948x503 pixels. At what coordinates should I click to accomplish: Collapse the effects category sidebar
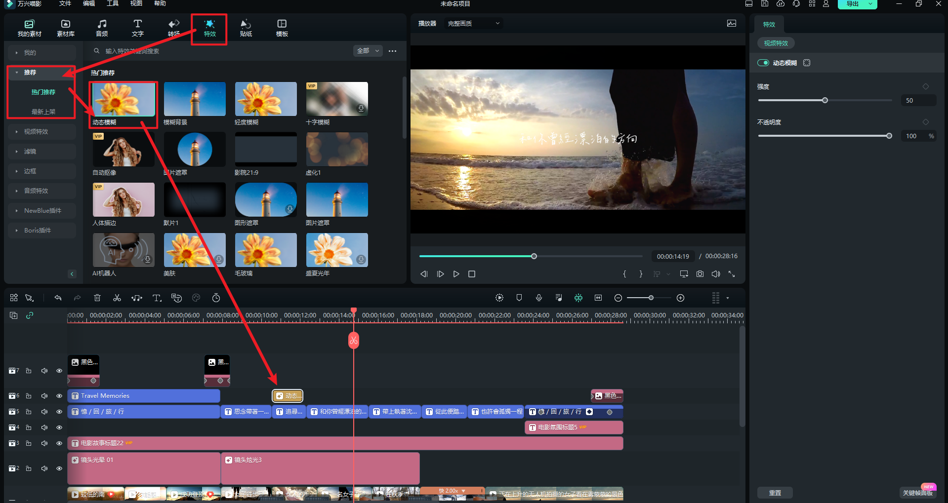(72, 274)
